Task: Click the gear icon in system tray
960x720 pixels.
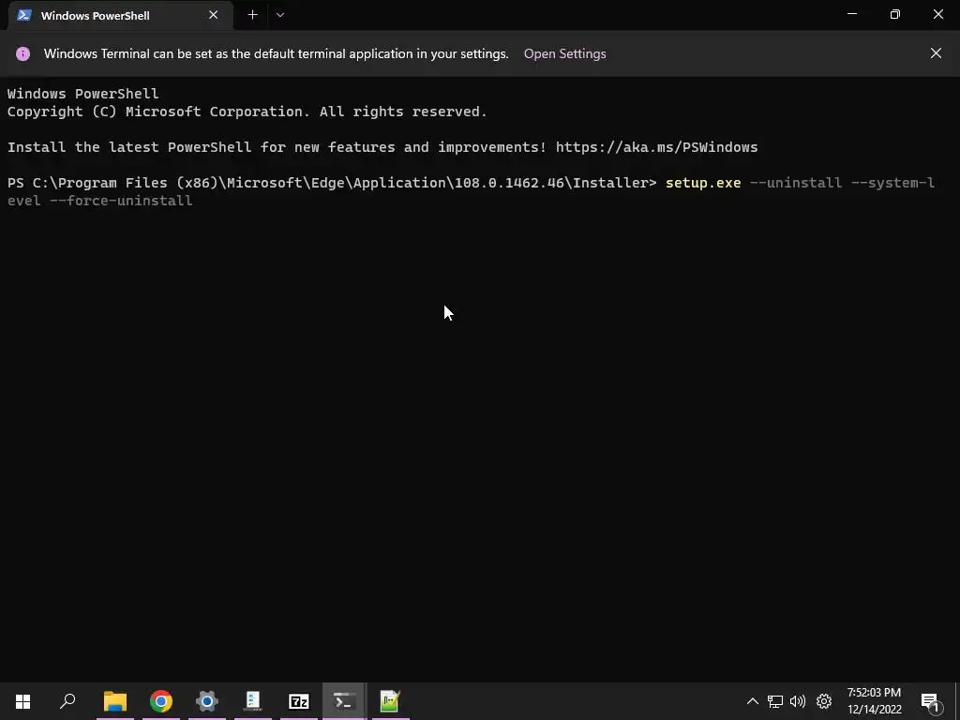Action: [x=824, y=701]
